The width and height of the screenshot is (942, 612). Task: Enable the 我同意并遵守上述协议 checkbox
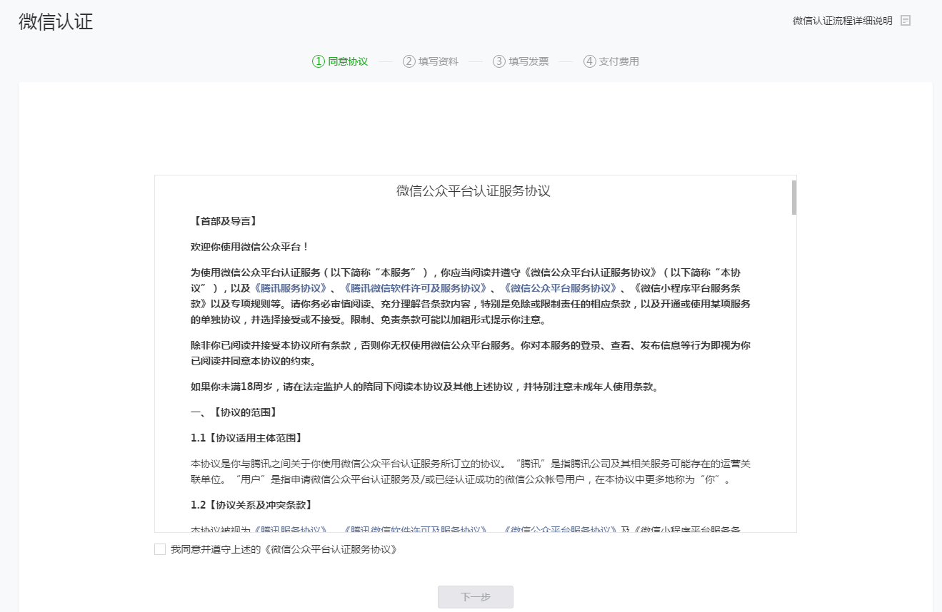click(x=159, y=549)
